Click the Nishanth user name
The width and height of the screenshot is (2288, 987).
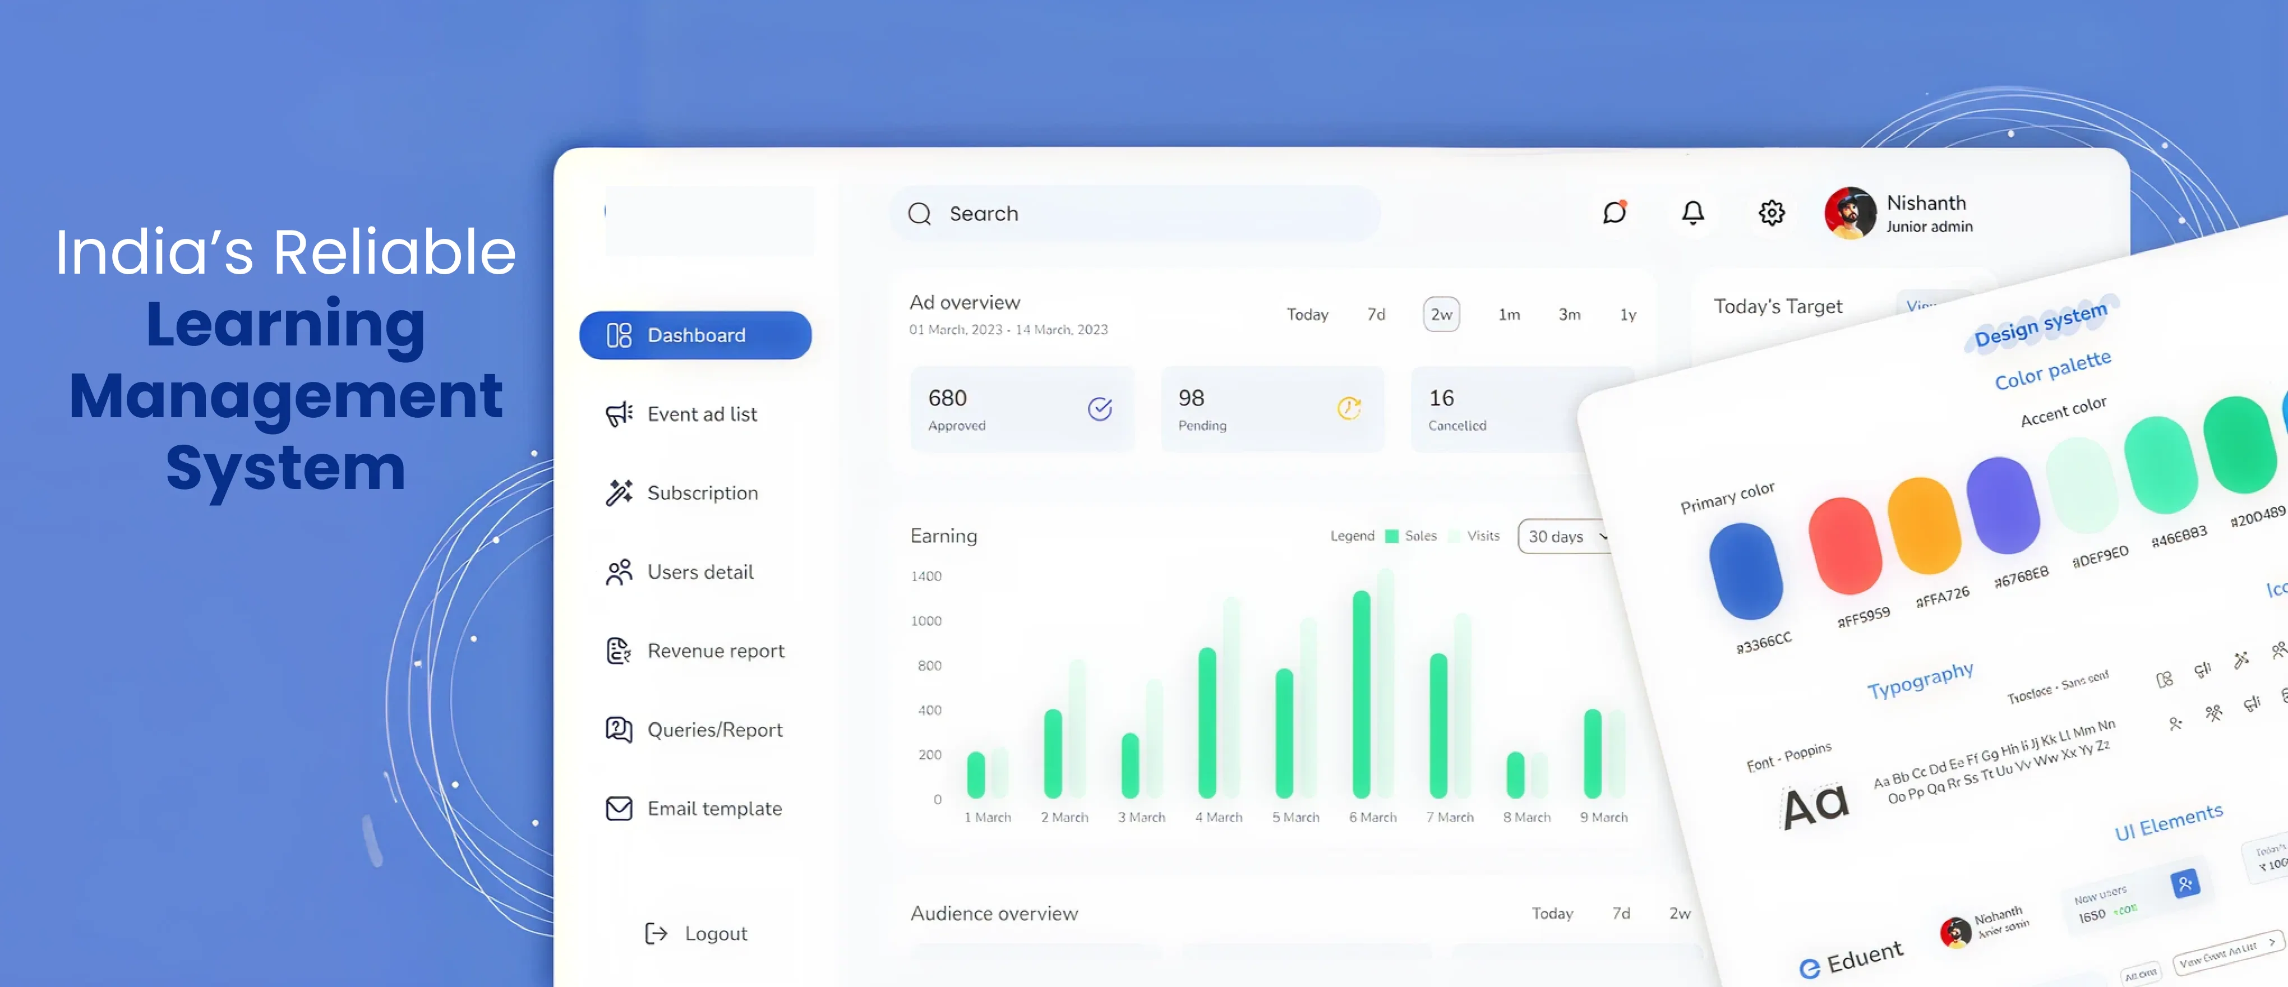(x=1926, y=202)
